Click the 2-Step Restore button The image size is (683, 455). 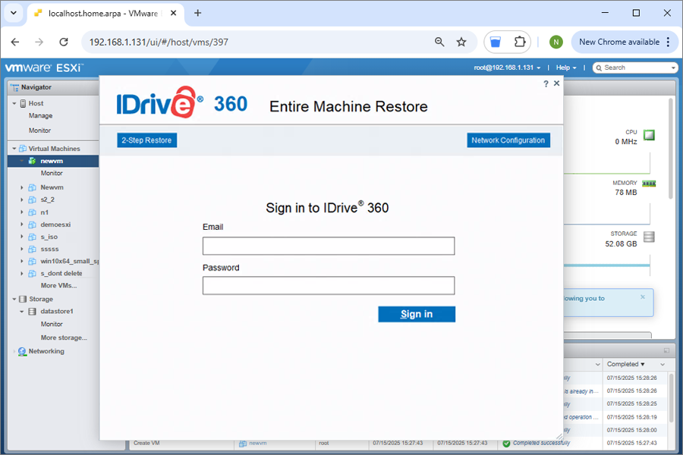click(x=147, y=140)
